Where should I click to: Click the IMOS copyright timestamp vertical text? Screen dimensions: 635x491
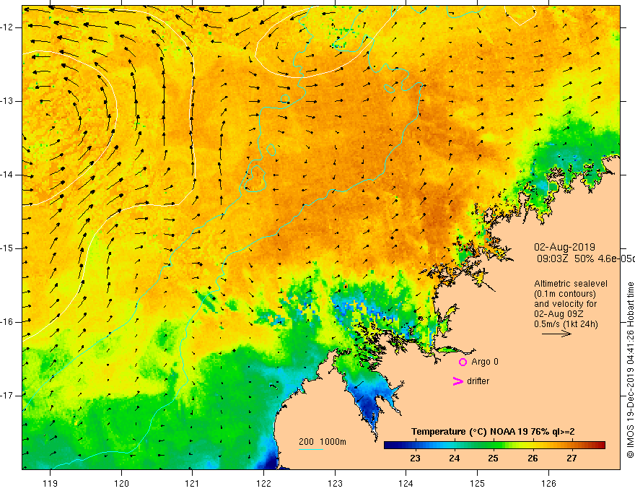[x=630, y=370]
